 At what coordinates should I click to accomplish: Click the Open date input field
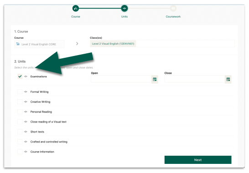[x=121, y=79]
